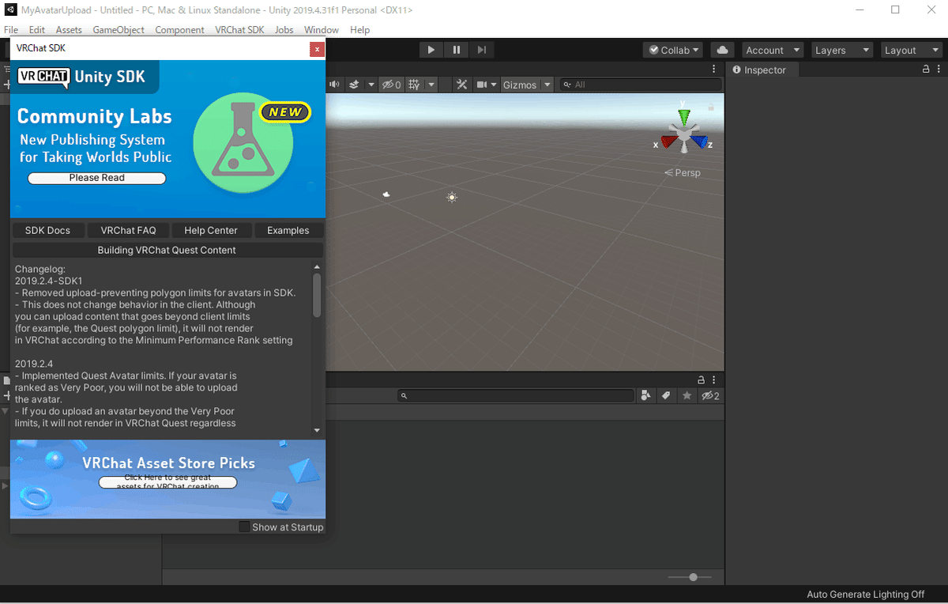Image resolution: width=948 pixels, height=604 pixels.
Task: Select the Directional Light sun gizmo
Action: (452, 197)
